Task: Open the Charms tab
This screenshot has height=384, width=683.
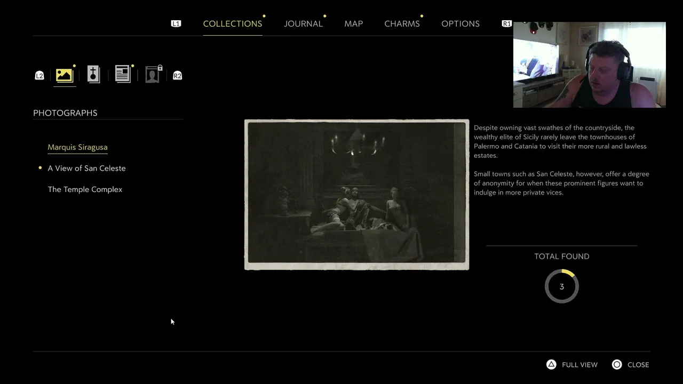Action: tap(402, 23)
